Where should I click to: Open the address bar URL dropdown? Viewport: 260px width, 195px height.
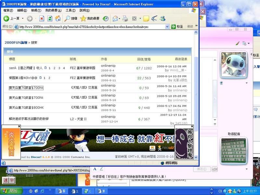167,27
